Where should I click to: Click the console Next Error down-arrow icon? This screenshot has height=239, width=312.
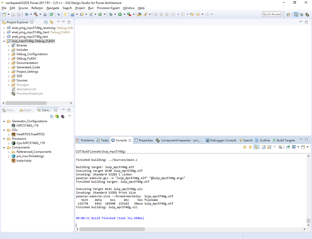pyautogui.click(x=245, y=147)
